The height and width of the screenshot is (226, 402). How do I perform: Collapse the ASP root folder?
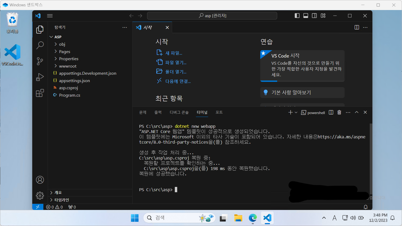pos(90,37)
